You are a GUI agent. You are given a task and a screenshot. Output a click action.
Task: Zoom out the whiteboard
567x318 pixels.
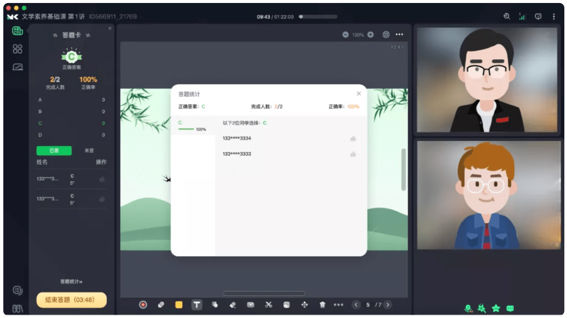[x=346, y=35]
